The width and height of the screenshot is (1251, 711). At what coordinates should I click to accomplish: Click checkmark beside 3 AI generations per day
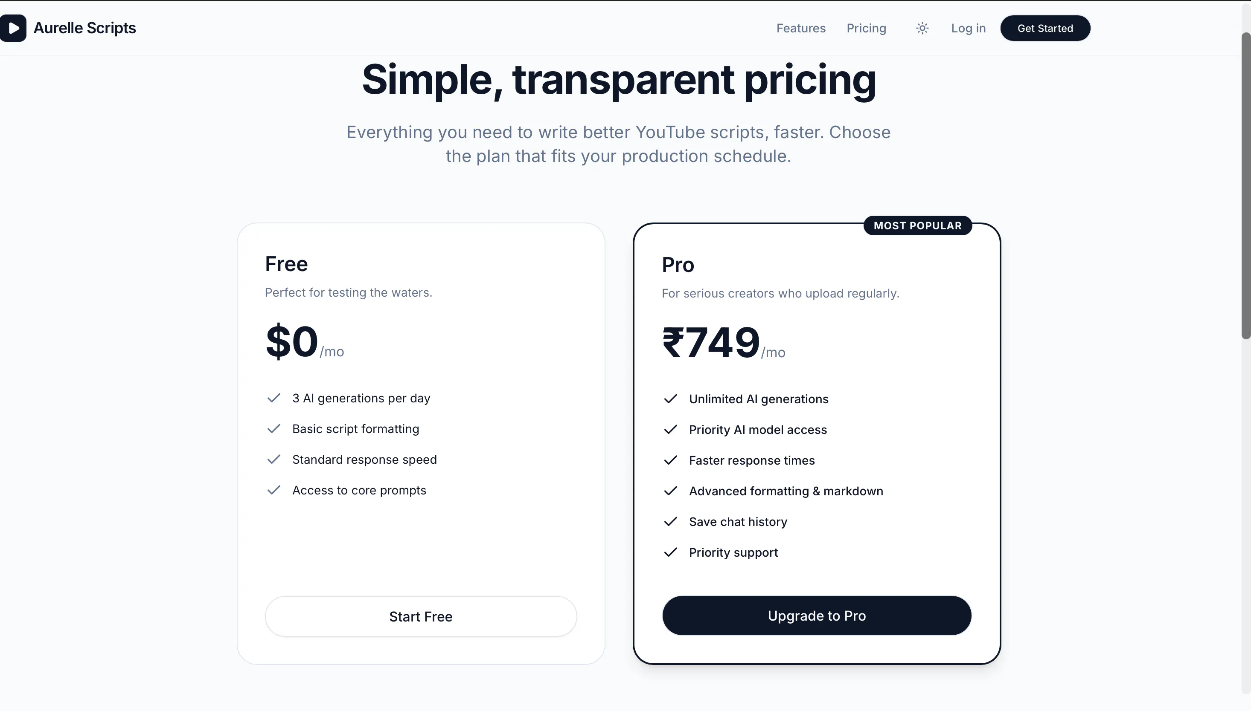[x=273, y=398]
